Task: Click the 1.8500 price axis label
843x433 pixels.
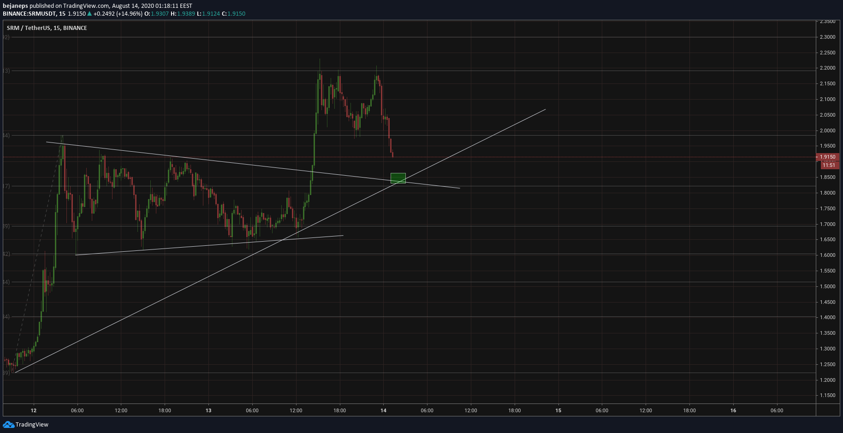Action: [x=827, y=178]
